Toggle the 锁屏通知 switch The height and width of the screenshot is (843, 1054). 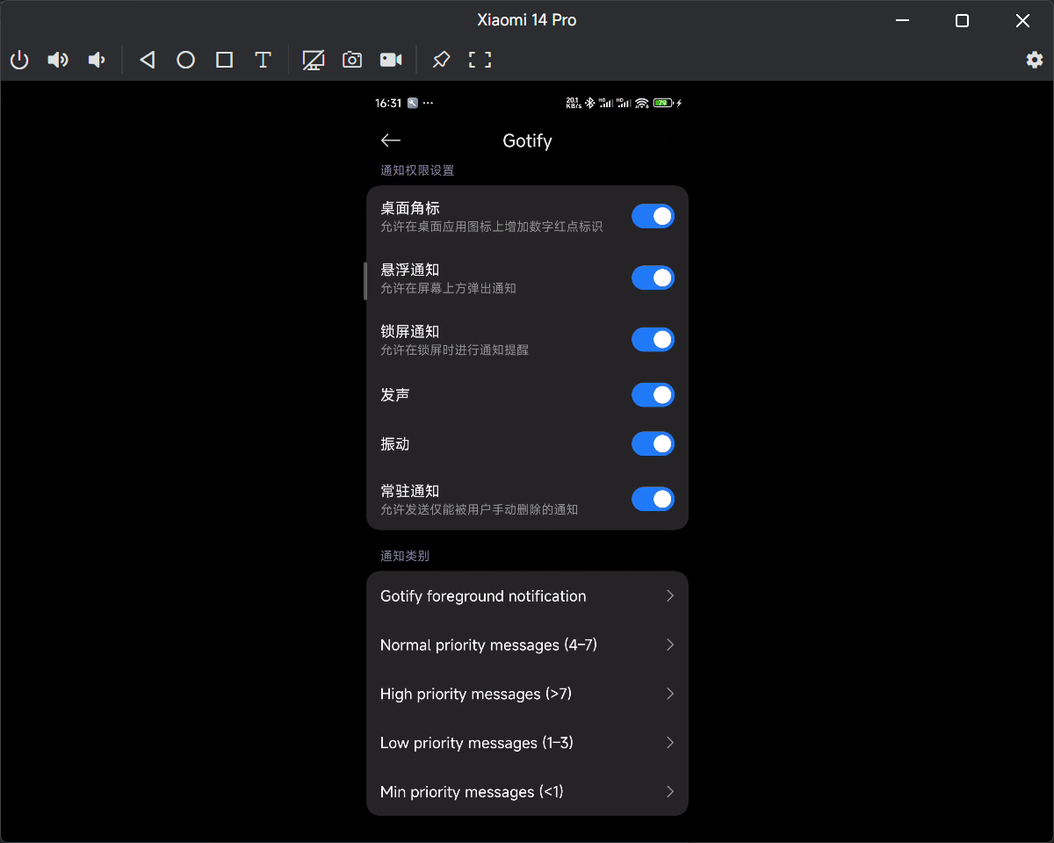(653, 339)
